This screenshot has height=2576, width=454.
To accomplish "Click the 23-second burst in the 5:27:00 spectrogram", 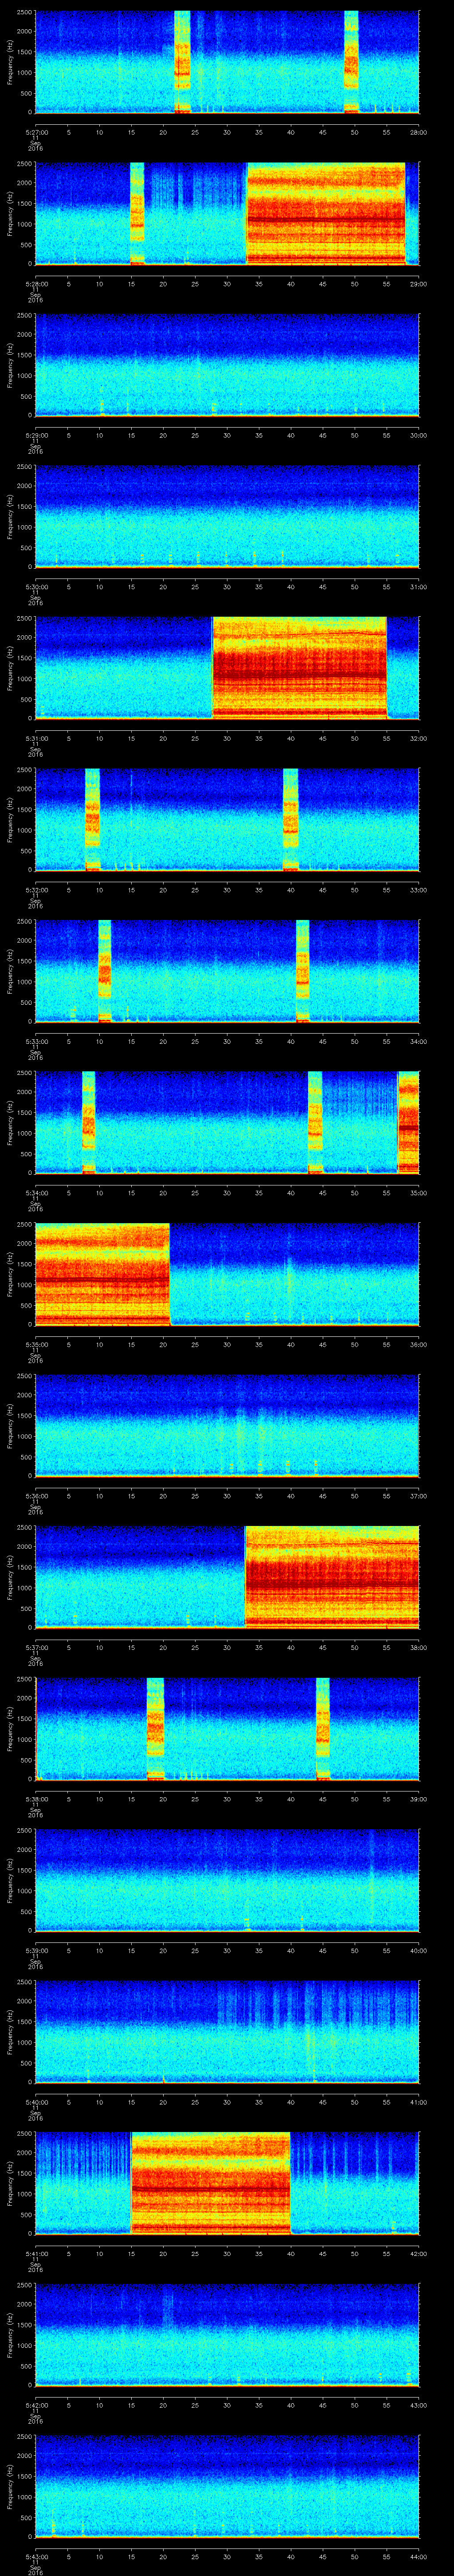I will 182,62.
